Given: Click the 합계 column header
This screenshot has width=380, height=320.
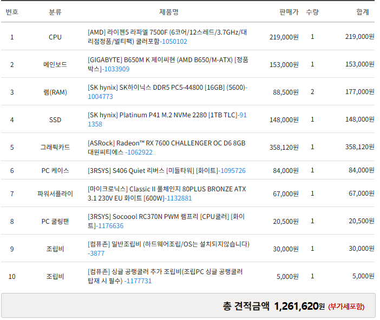Looking at the screenshot, I should (363, 12).
